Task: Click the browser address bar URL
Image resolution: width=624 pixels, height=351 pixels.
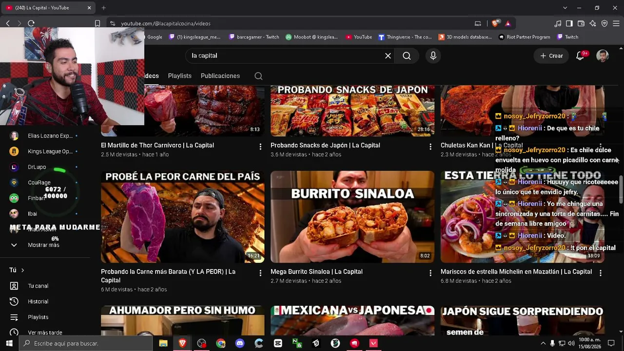Action: (166, 23)
